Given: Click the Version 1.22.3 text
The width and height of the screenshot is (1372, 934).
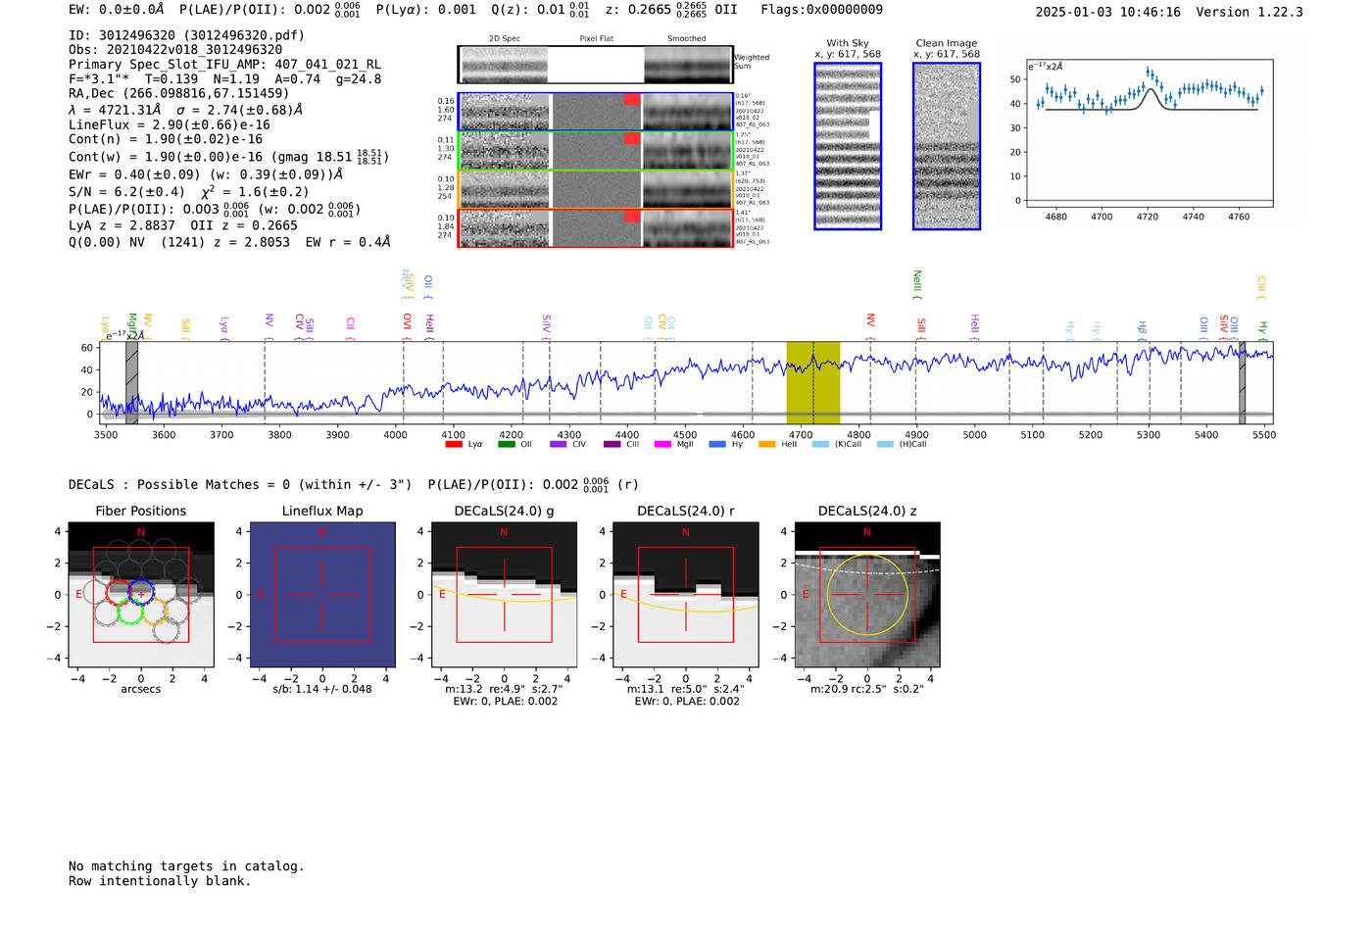Looking at the screenshot, I should click(x=1249, y=12).
